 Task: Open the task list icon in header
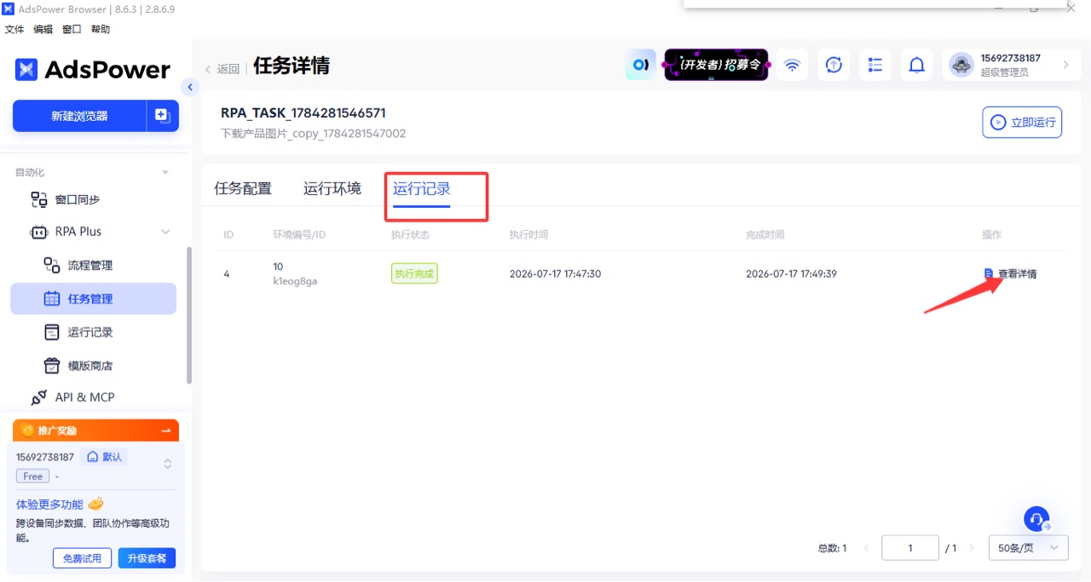pos(875,65)
